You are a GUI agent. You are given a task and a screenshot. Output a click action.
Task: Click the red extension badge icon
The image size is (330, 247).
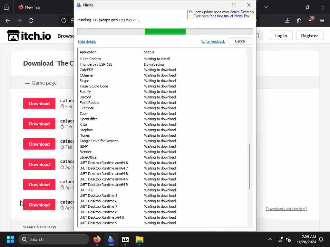311,20
